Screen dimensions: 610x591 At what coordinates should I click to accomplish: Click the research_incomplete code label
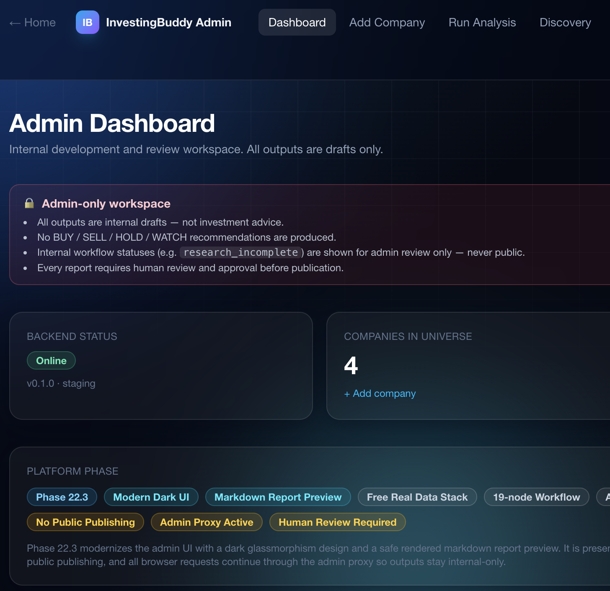[241, 252]
